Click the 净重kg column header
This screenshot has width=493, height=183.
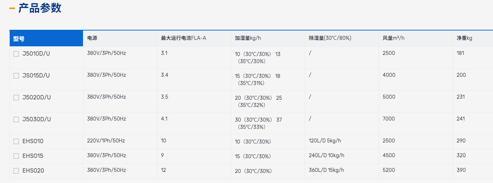tap(473, 38)
